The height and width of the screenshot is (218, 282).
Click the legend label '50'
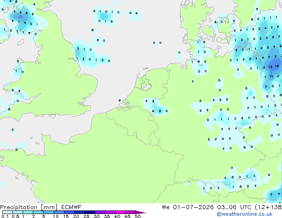click(x=137, y=216)
